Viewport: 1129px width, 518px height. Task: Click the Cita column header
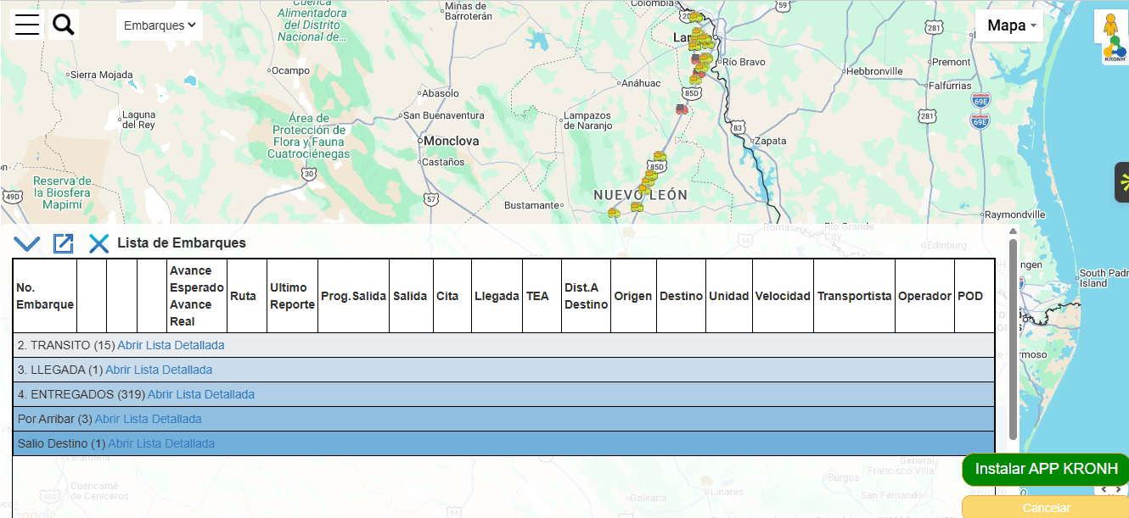(452, 296)
